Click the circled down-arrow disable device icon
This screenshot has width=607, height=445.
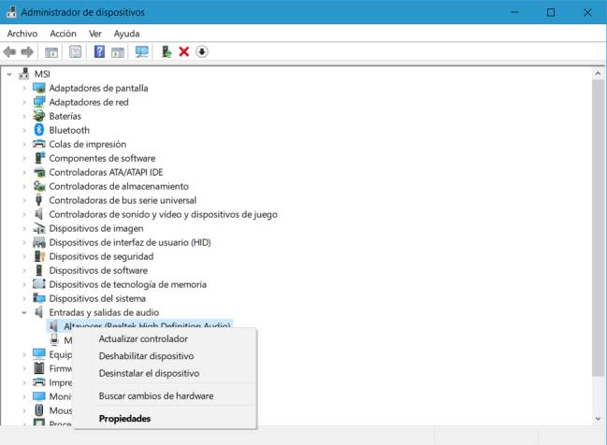202,51
